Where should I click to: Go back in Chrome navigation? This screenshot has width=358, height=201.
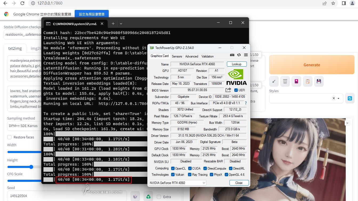pos(5,3)
